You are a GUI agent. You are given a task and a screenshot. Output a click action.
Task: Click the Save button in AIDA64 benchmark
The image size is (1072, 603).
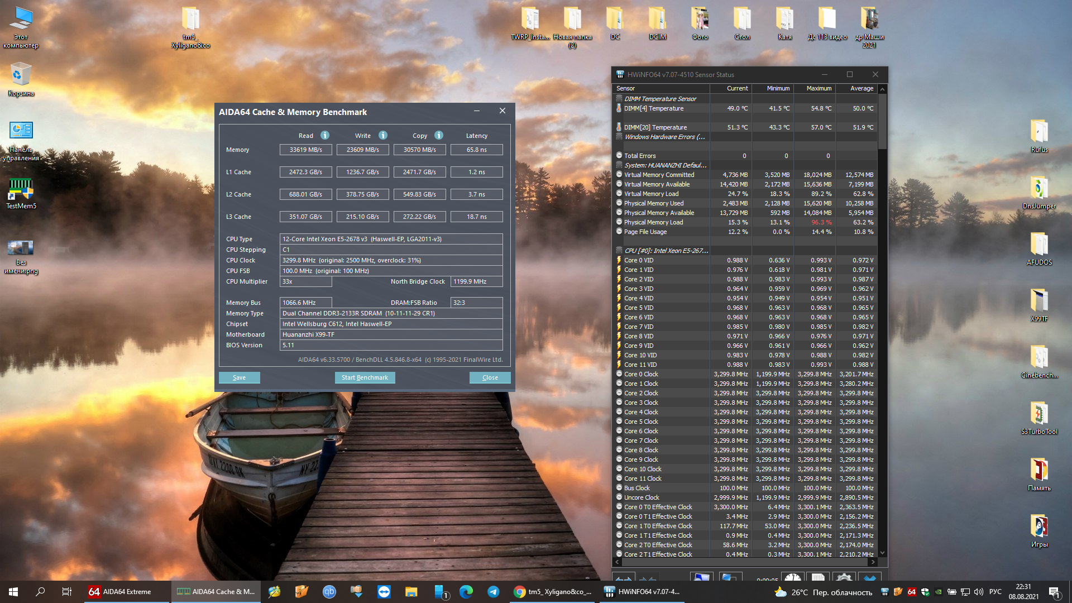(239, 377)
